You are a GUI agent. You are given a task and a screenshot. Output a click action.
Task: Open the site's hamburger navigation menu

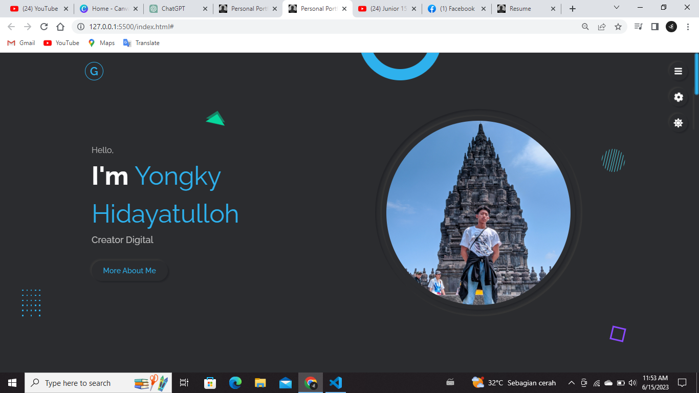(x=678, y=71)
